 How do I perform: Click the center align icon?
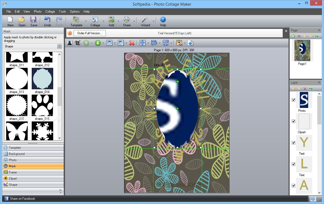(x=142, y=43)
